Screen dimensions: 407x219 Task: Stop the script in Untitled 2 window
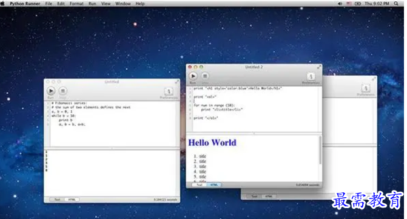tap(205, 76)
